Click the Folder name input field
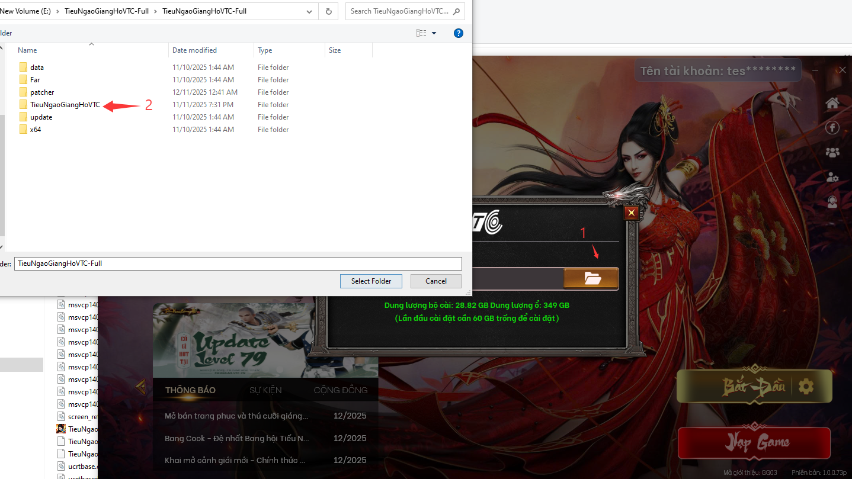 237,263
